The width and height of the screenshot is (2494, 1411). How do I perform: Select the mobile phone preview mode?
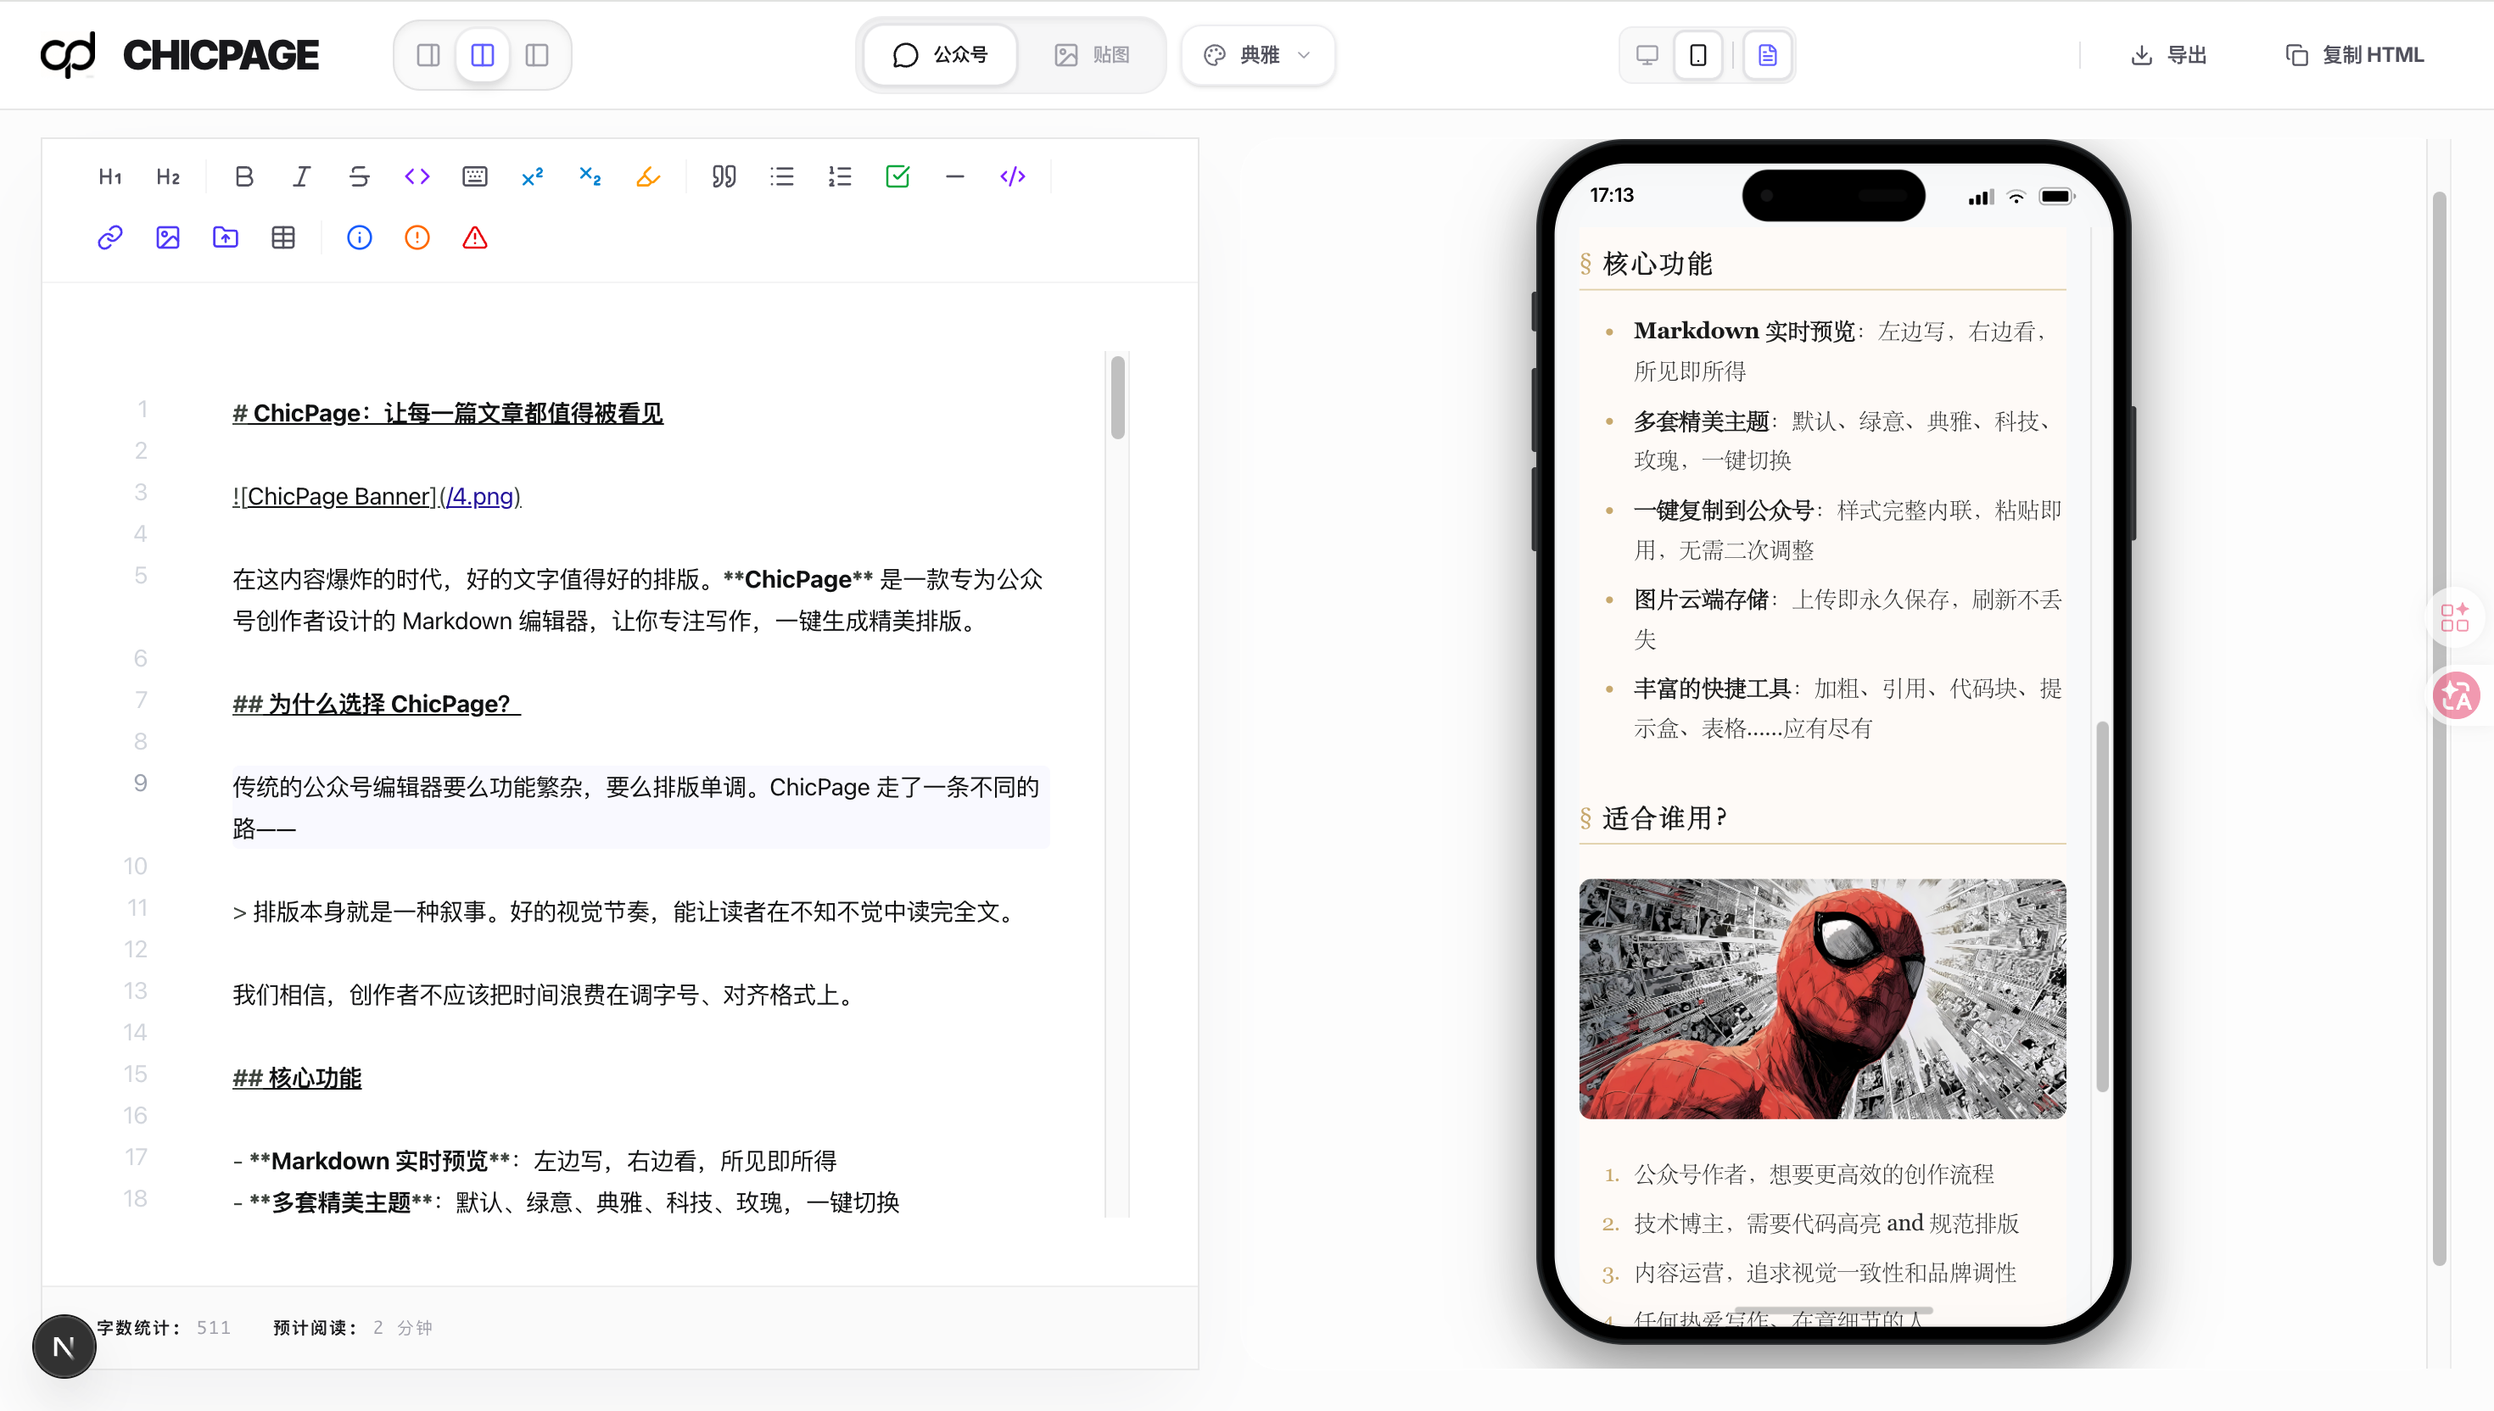[x=1697, y=55]
